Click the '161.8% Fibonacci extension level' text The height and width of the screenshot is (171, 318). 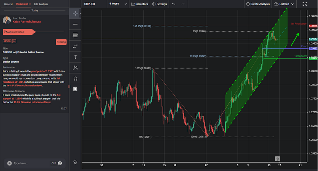(25, 85)
